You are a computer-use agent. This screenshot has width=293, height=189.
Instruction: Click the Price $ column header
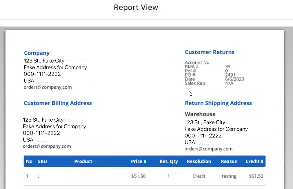139,162
